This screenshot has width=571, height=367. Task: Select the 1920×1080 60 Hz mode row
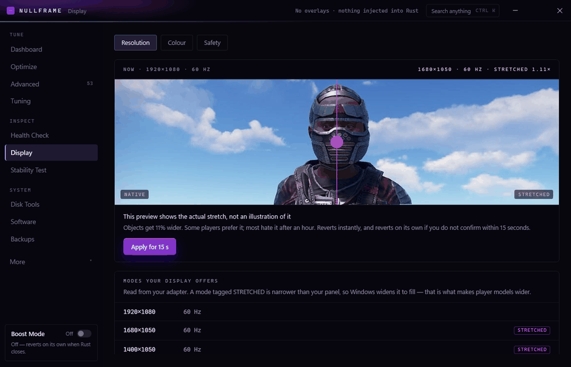[337, 312]
